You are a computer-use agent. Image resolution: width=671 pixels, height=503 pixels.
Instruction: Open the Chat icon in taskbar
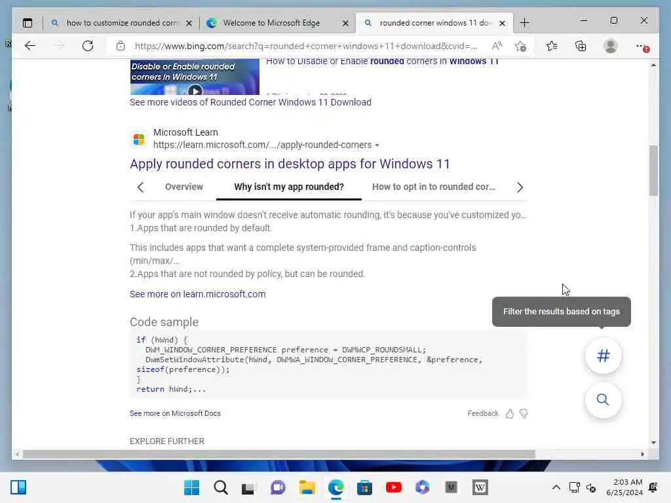(278, 487)
